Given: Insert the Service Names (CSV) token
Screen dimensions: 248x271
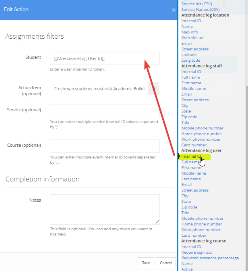Looking at the screenshot, I should tap(200, 10).
